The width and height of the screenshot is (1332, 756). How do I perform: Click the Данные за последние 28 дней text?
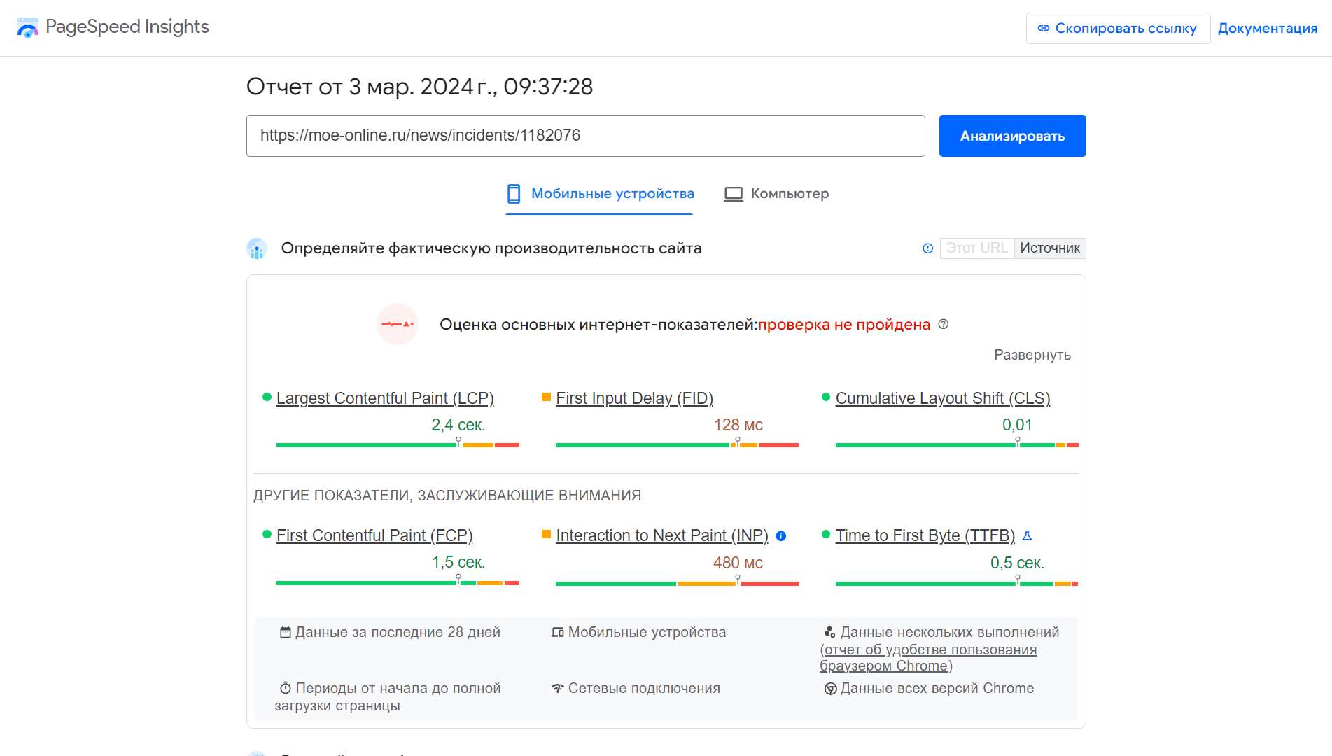[x=398, y=632]
